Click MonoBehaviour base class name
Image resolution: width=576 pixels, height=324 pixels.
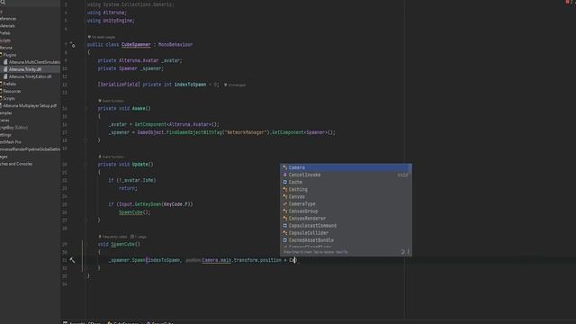coord(175,44)
